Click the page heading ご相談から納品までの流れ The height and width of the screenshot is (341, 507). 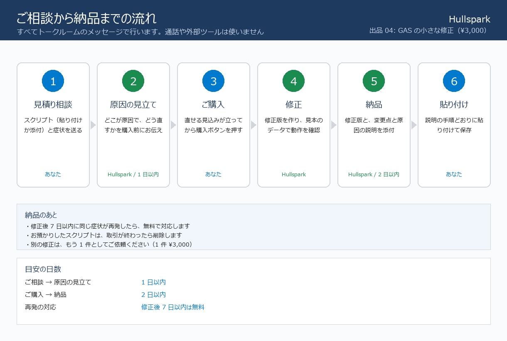coord(86,18)
